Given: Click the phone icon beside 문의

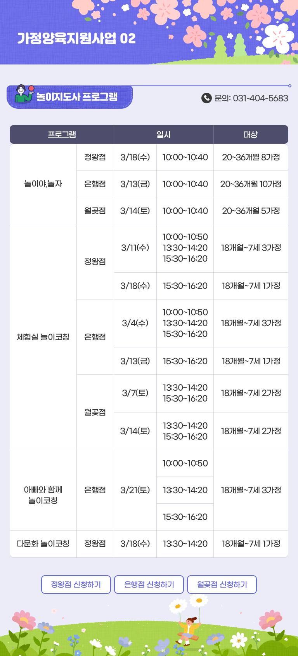Looking at the screenshot, I should pos(206,98).
